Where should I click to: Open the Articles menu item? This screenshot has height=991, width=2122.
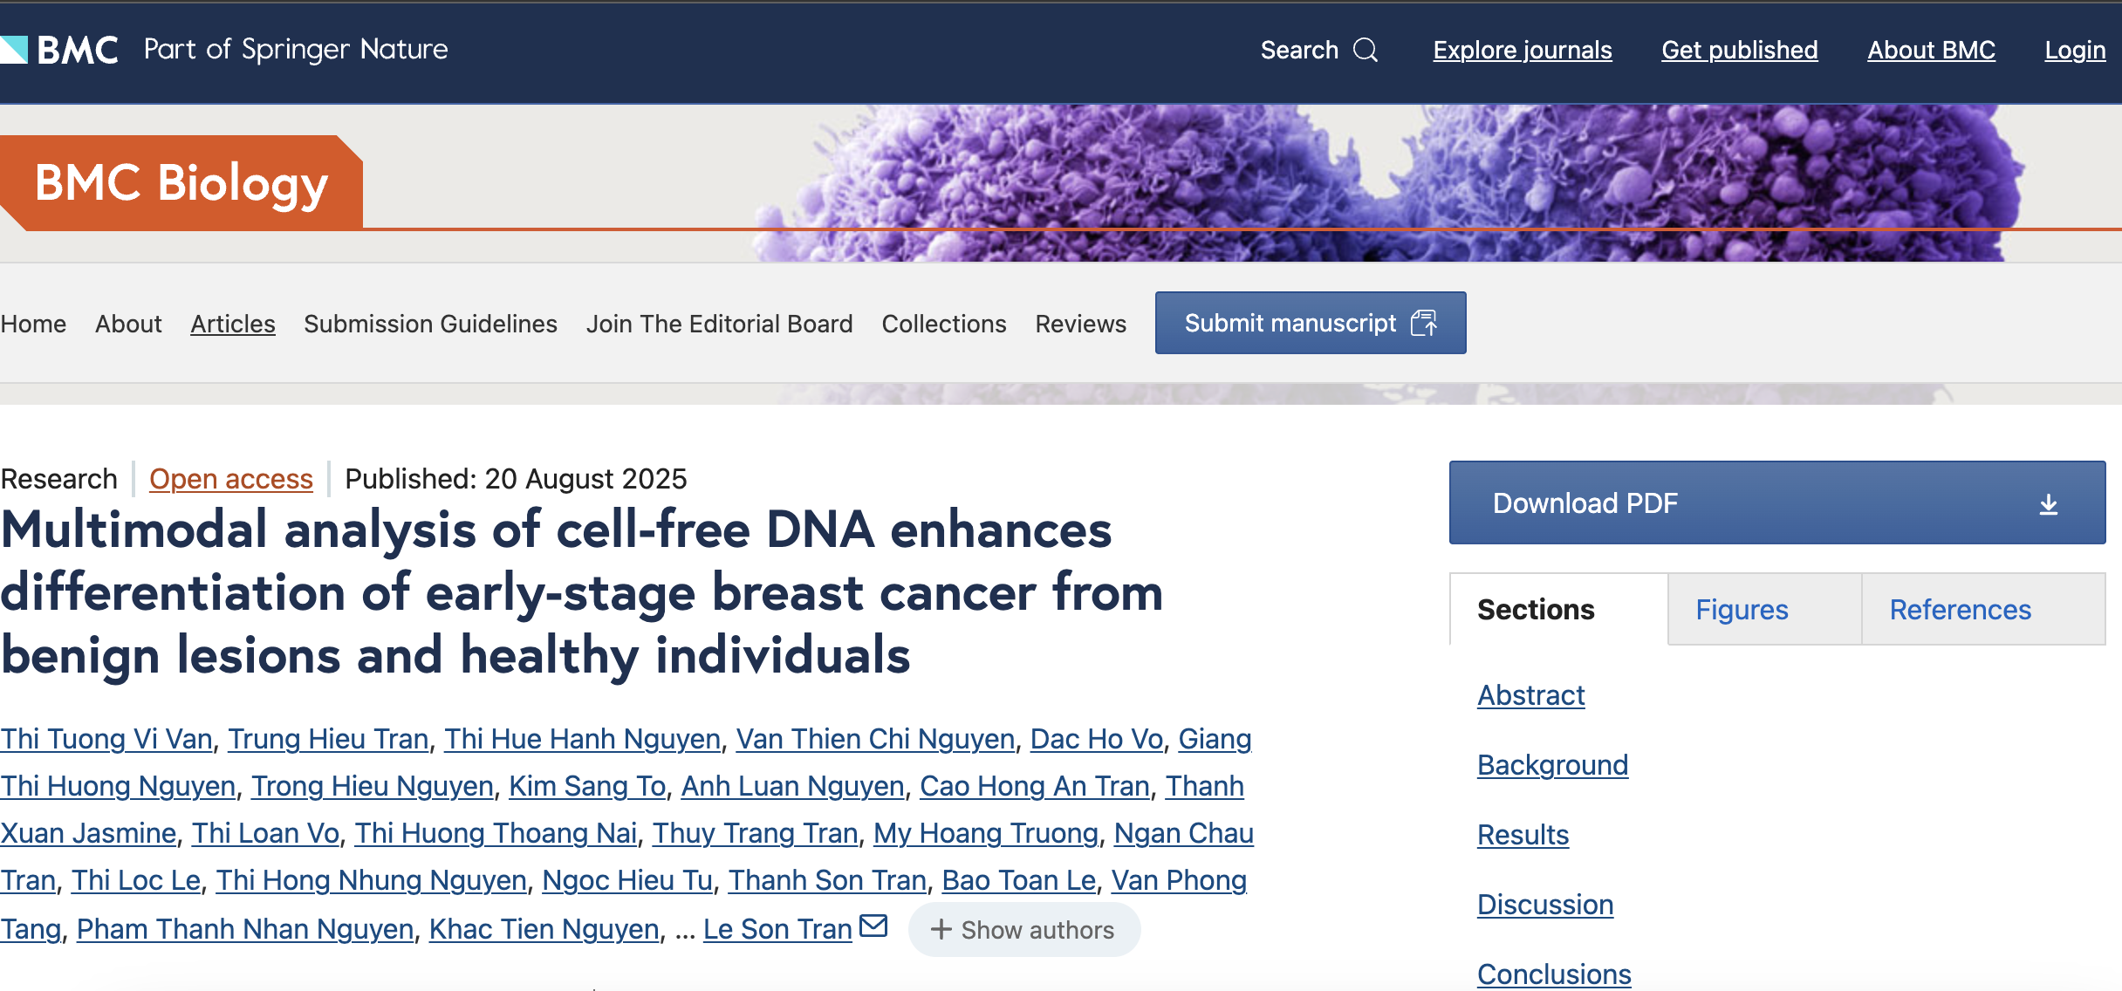click(x=232, y=323)
